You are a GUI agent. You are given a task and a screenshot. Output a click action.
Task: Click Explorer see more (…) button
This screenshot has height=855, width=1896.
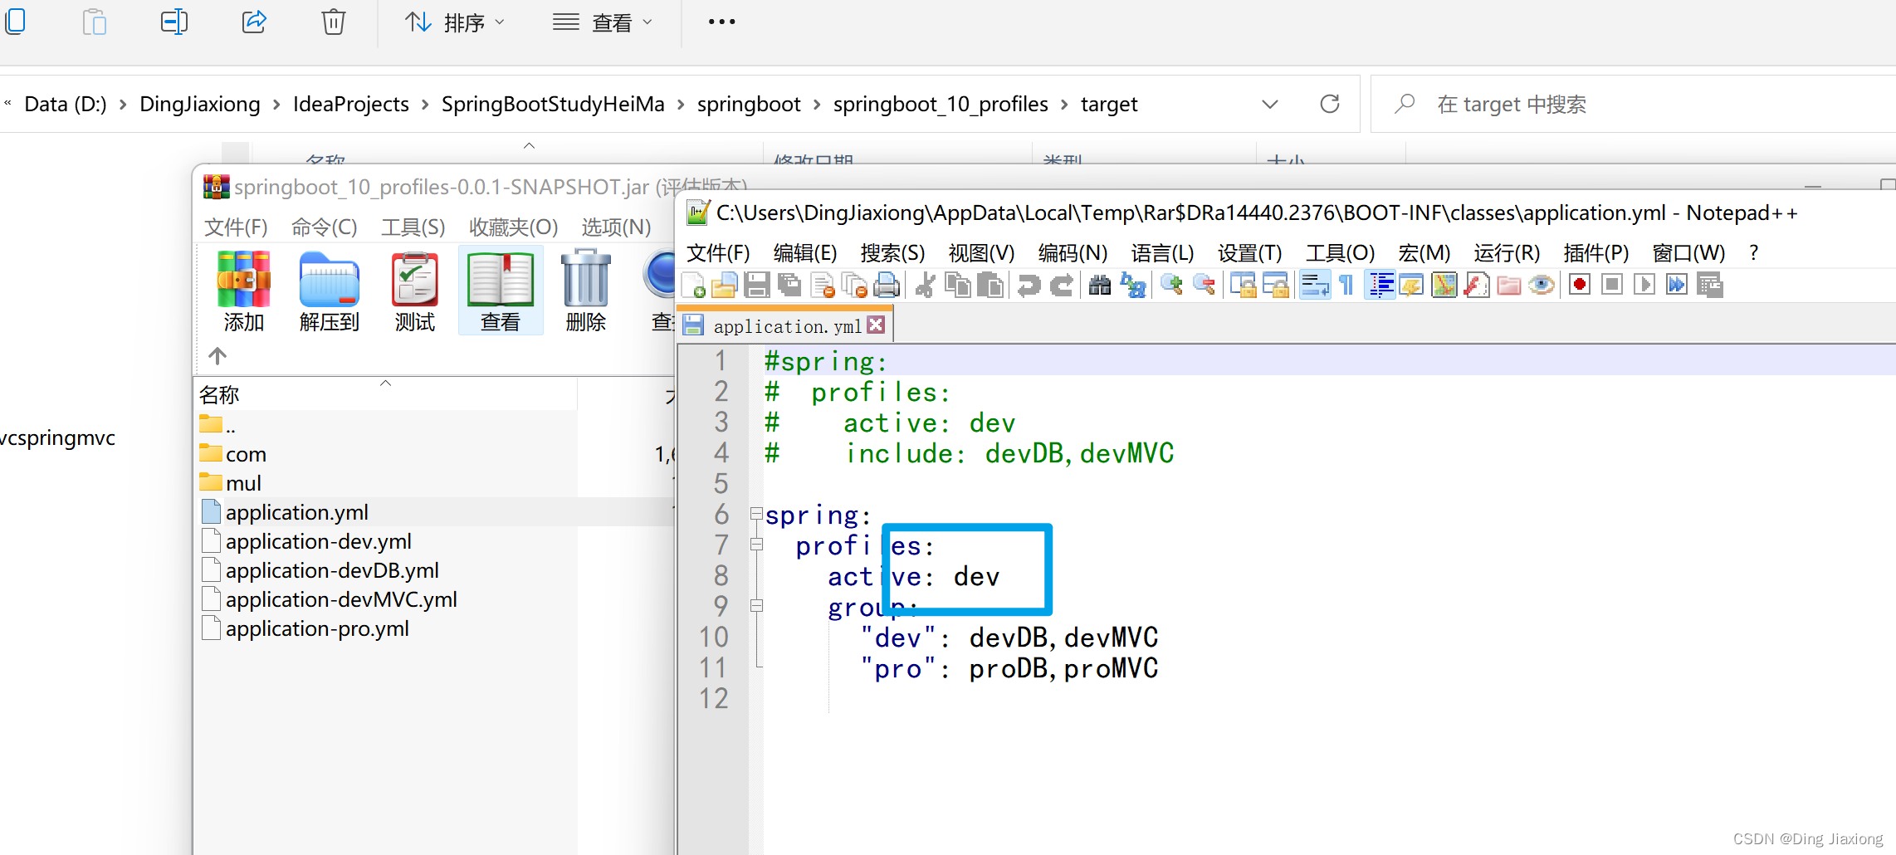pyautogui.click(x=721, y=22)
